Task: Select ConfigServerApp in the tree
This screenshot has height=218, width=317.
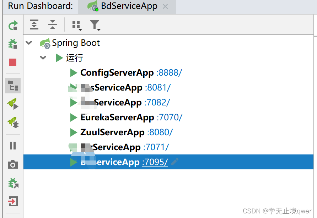Action: 117,73
